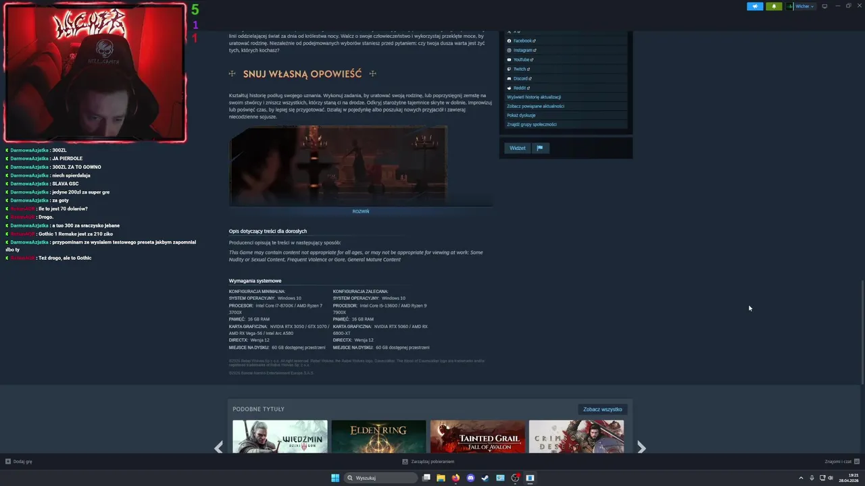The image size is (865, 486).
Task: Click the PODOBNE TYTUŁY heading
Action: pyautogui.click(x=258, y=409)
